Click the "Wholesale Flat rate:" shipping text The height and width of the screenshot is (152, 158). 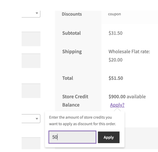129,52
